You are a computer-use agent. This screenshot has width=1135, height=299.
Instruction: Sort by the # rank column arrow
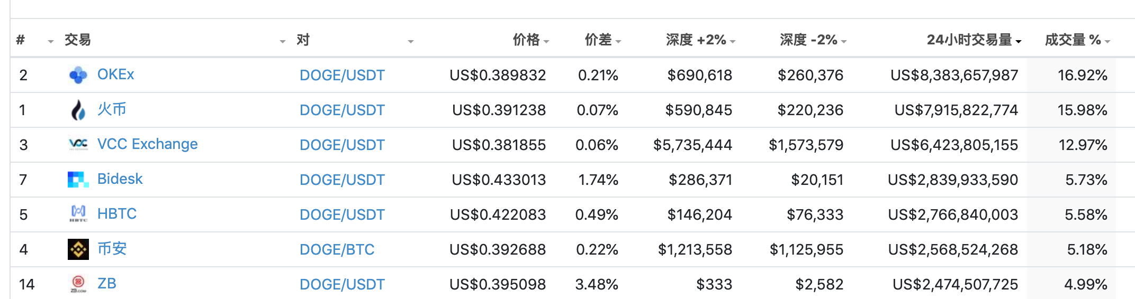pos(51,41)
